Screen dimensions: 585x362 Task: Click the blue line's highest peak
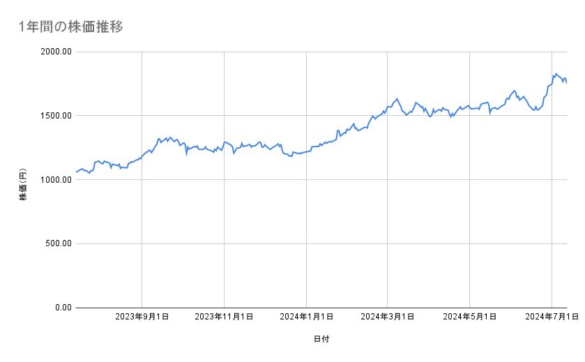tap(556, 73)
